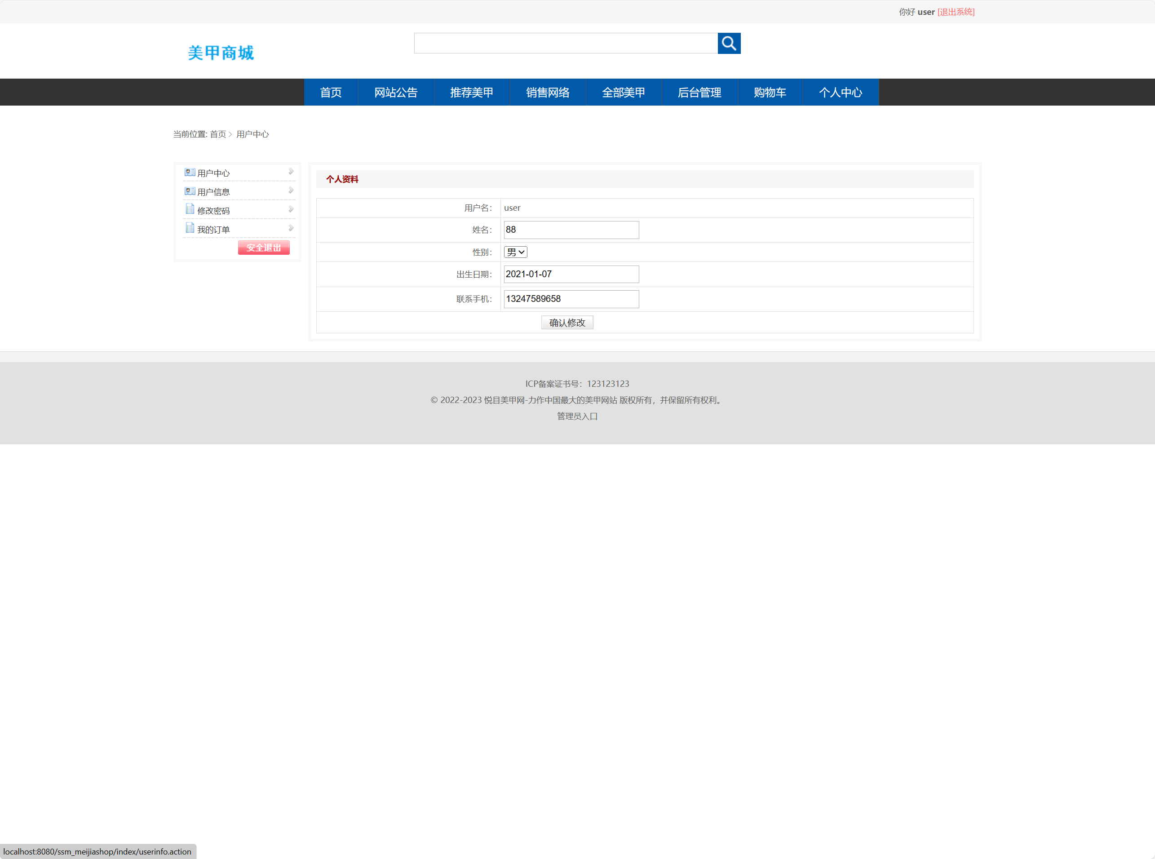Click the 联系手机 phone input field

point(571,299)
